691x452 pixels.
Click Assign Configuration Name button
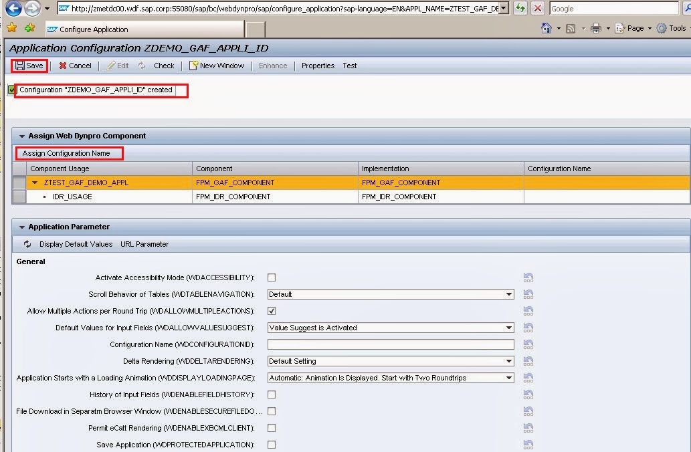tap(66, 153)
